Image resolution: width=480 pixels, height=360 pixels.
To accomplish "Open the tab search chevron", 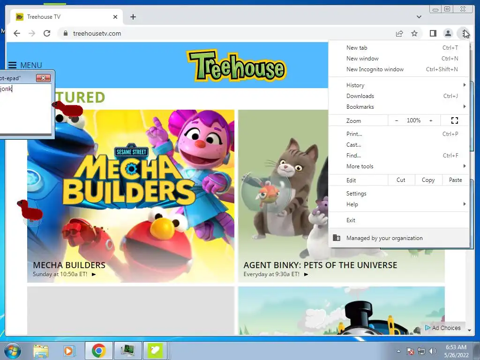I will coord(419,17).
